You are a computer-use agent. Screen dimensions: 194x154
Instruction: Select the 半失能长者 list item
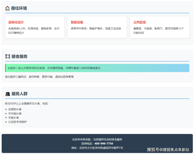[15, 113]
